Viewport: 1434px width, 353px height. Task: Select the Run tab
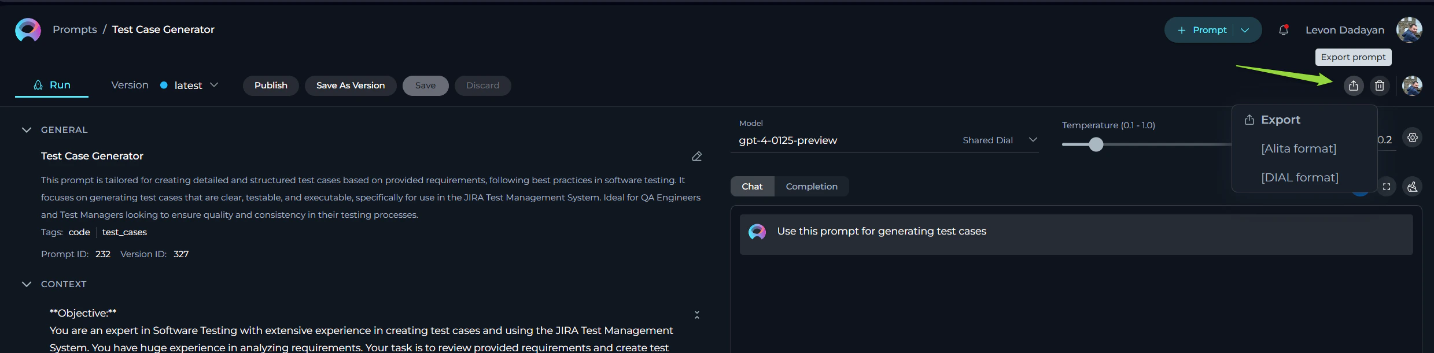(x=51, y=86)
